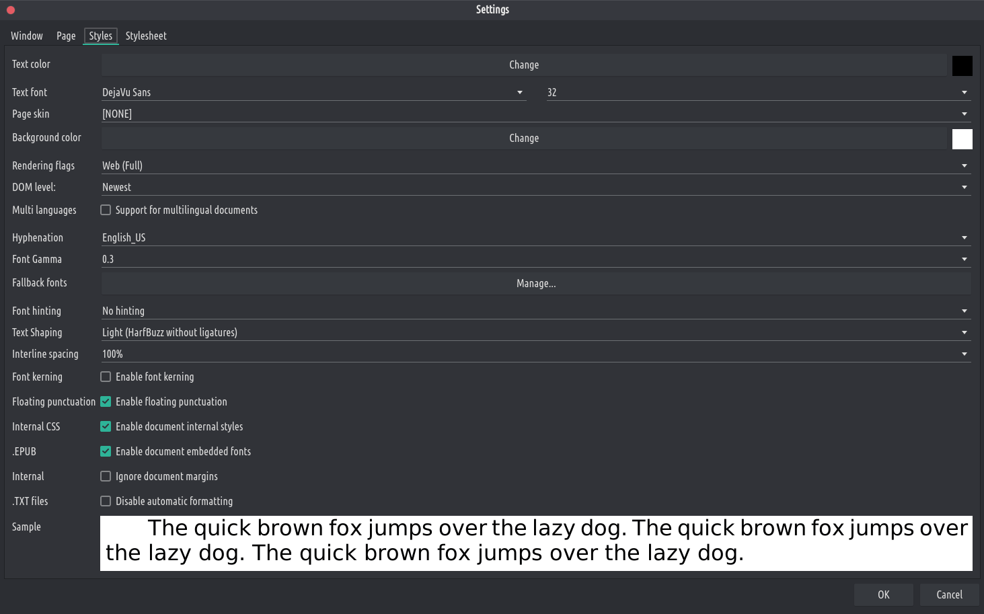Open the Page tab
Viewport: 984px width, 614px height.
coord(66,36)
